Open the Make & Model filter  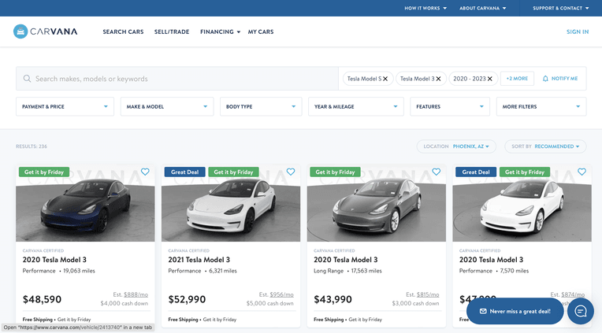click(167, 106)
